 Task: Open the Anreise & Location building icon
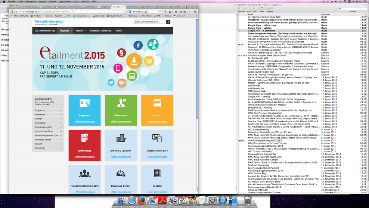pyautogui.click(x=121, y=138)
